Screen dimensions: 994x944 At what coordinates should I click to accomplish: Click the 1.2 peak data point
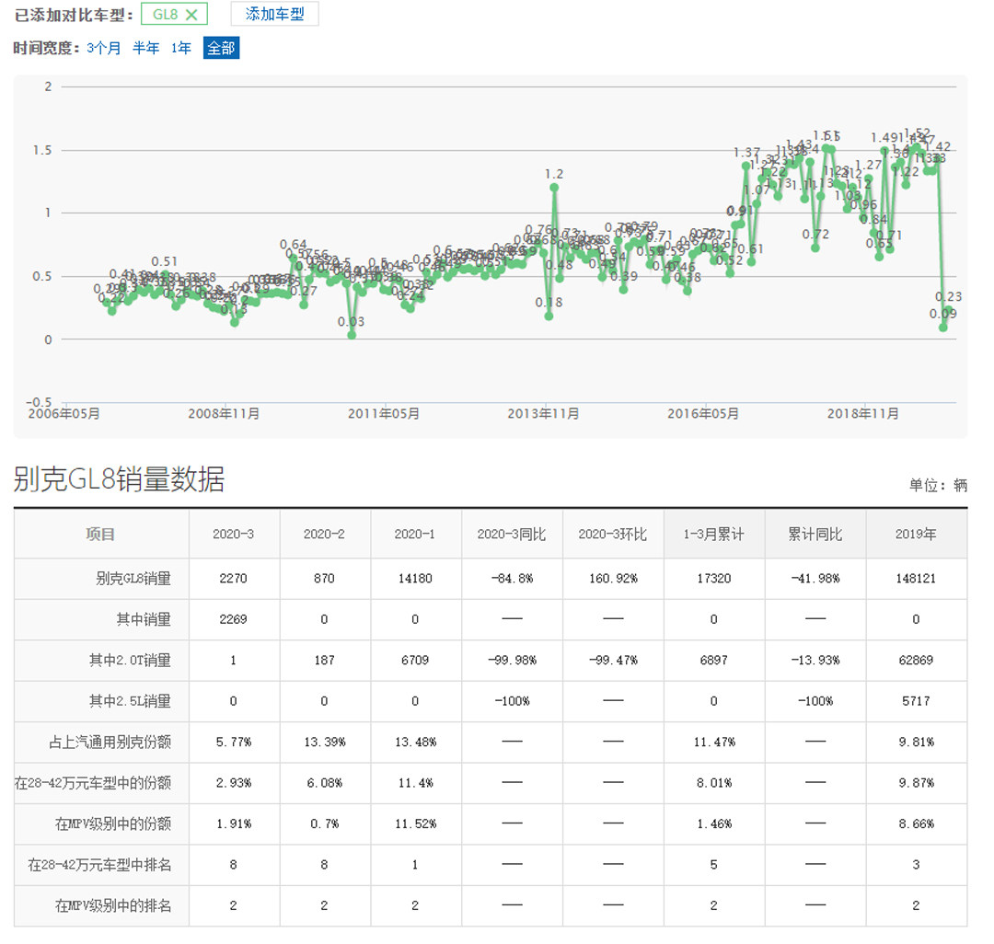pyautogui.click(x=554, y=188)
